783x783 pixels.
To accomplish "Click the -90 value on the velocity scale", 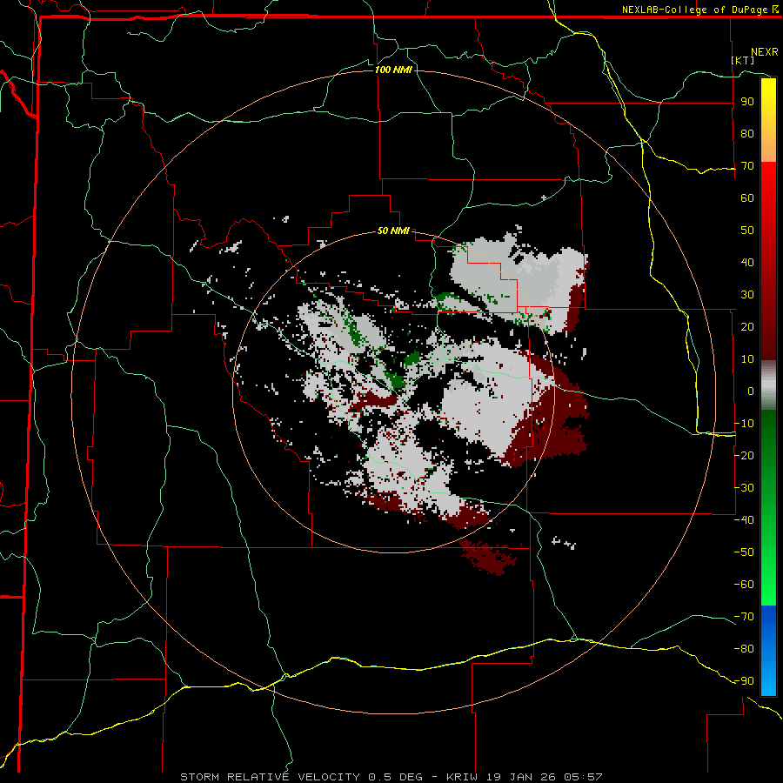I will 744,681.
